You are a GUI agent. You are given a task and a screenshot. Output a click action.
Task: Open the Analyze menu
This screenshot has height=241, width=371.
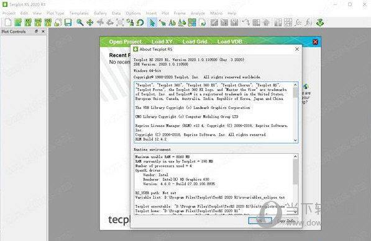coord(198,13)
